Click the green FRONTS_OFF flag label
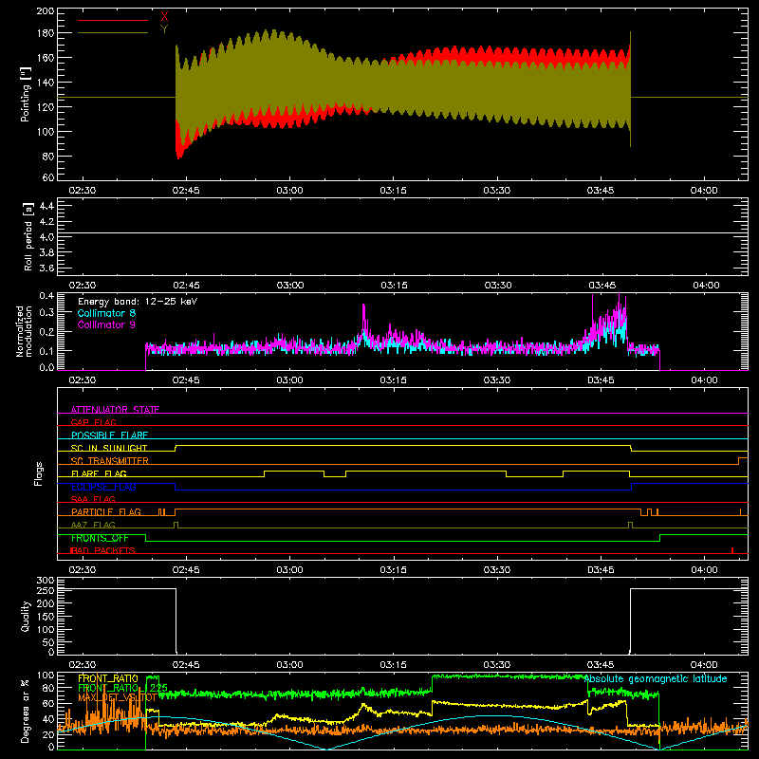The width and height of the screenshot is (759, 759). point(100,538)
